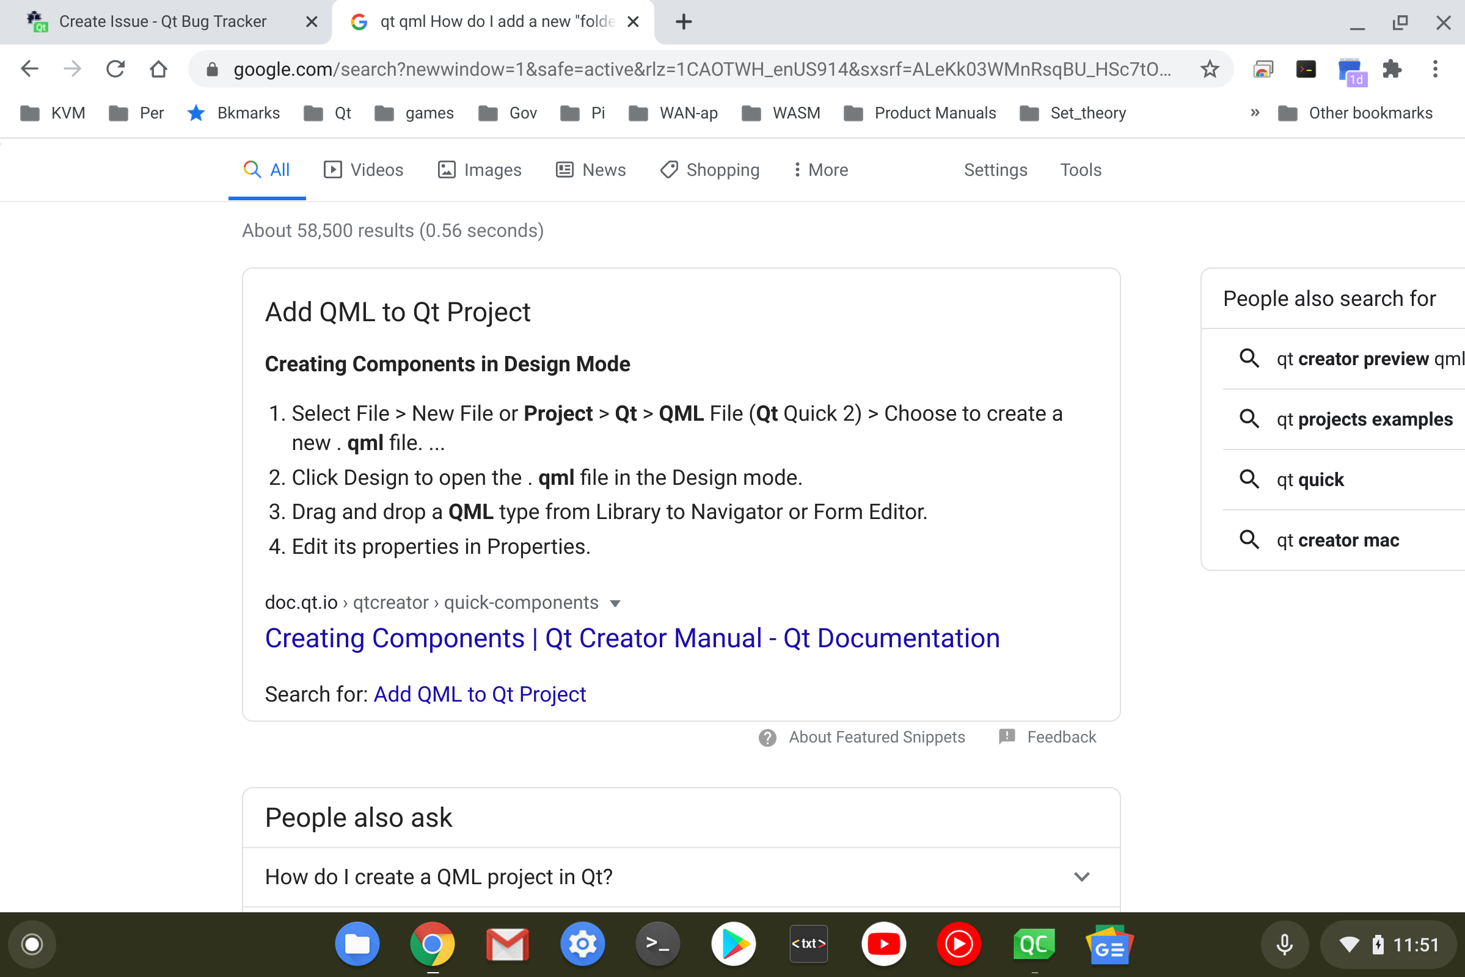The height and width of the screenshot is (977, 1465).
Task: Switch to Shopping search results
Action: point(709,170)
